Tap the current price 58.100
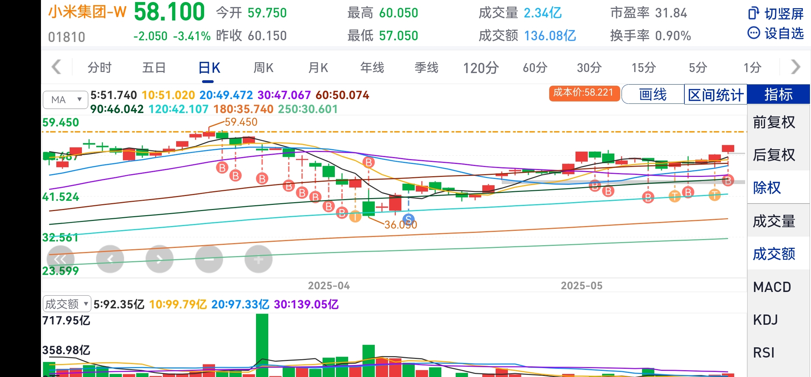The width and height of the screenshot is (811, 377). 169,12
